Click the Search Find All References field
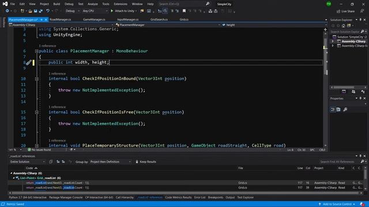 [340, 162]
